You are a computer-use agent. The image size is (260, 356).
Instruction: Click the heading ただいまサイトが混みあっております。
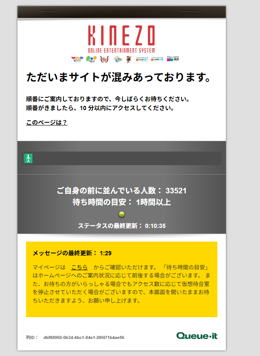click(x=118, y=77)
